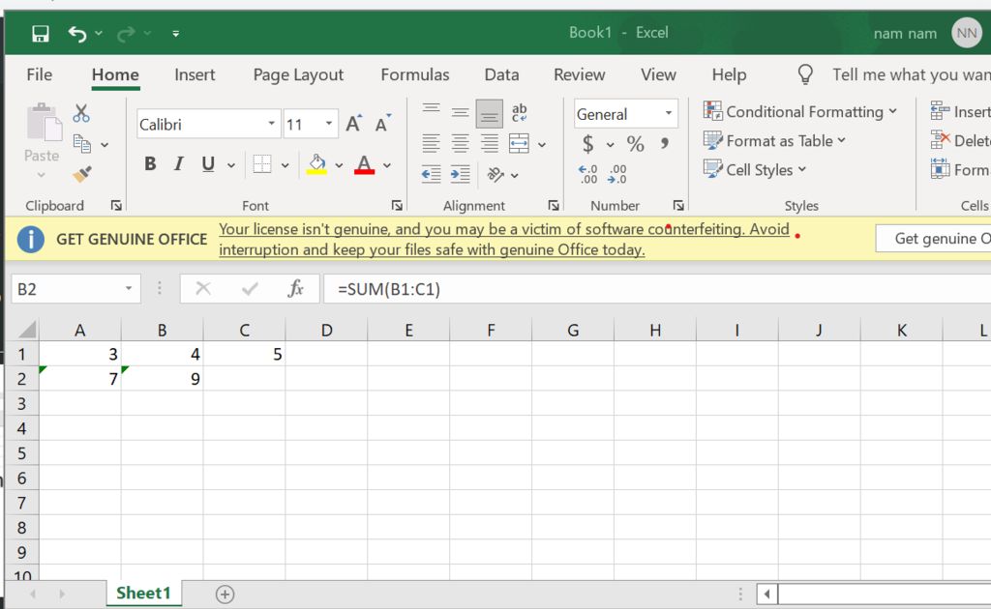The height and width of the screenshot is (609, 991).
Task: Click Decrease Decimal icon
Action: point(616,174)
